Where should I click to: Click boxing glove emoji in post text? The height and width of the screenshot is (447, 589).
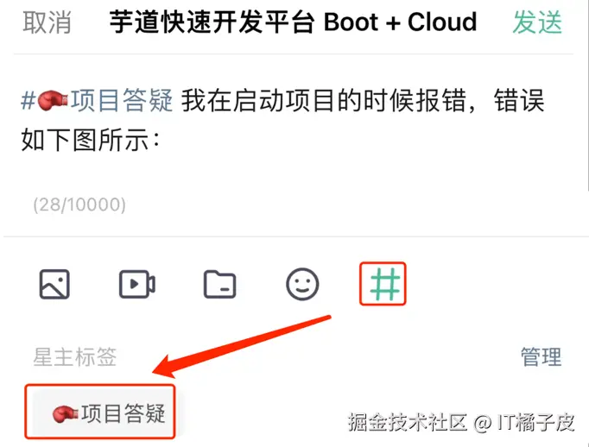click(x=53, y=101)
